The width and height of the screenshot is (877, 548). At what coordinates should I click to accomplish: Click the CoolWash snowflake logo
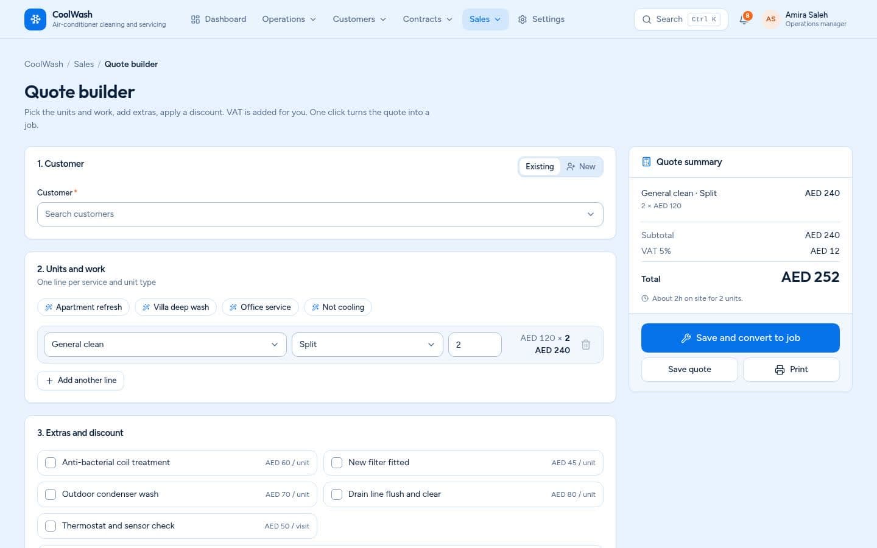35,19
